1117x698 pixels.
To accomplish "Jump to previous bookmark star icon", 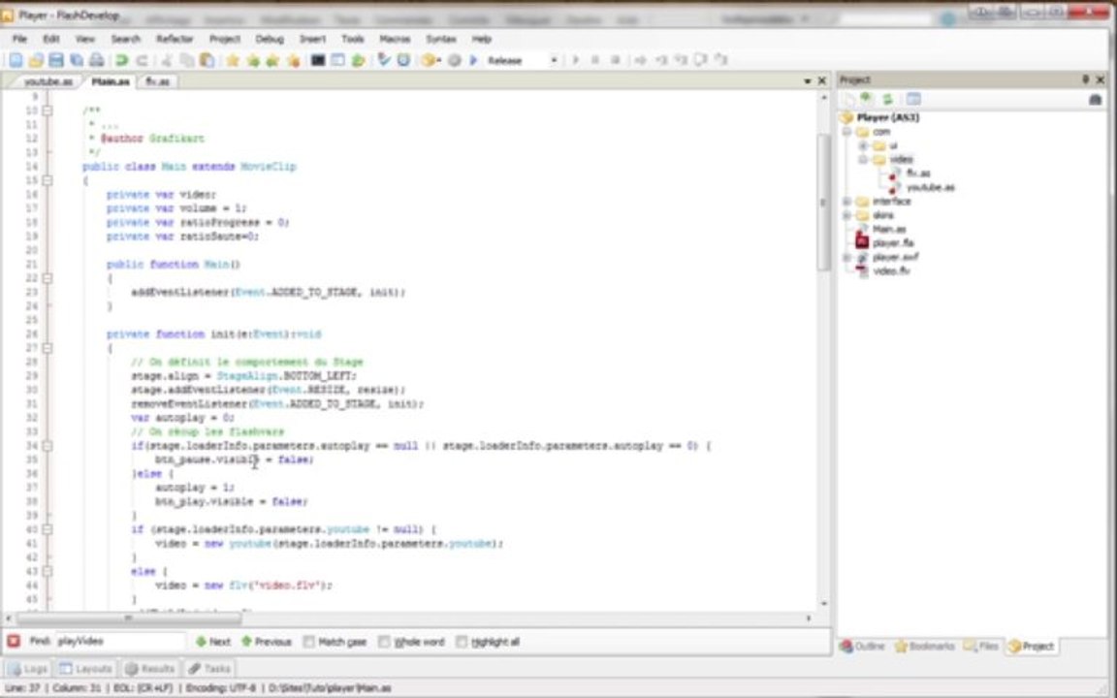I will click(272, 60).
